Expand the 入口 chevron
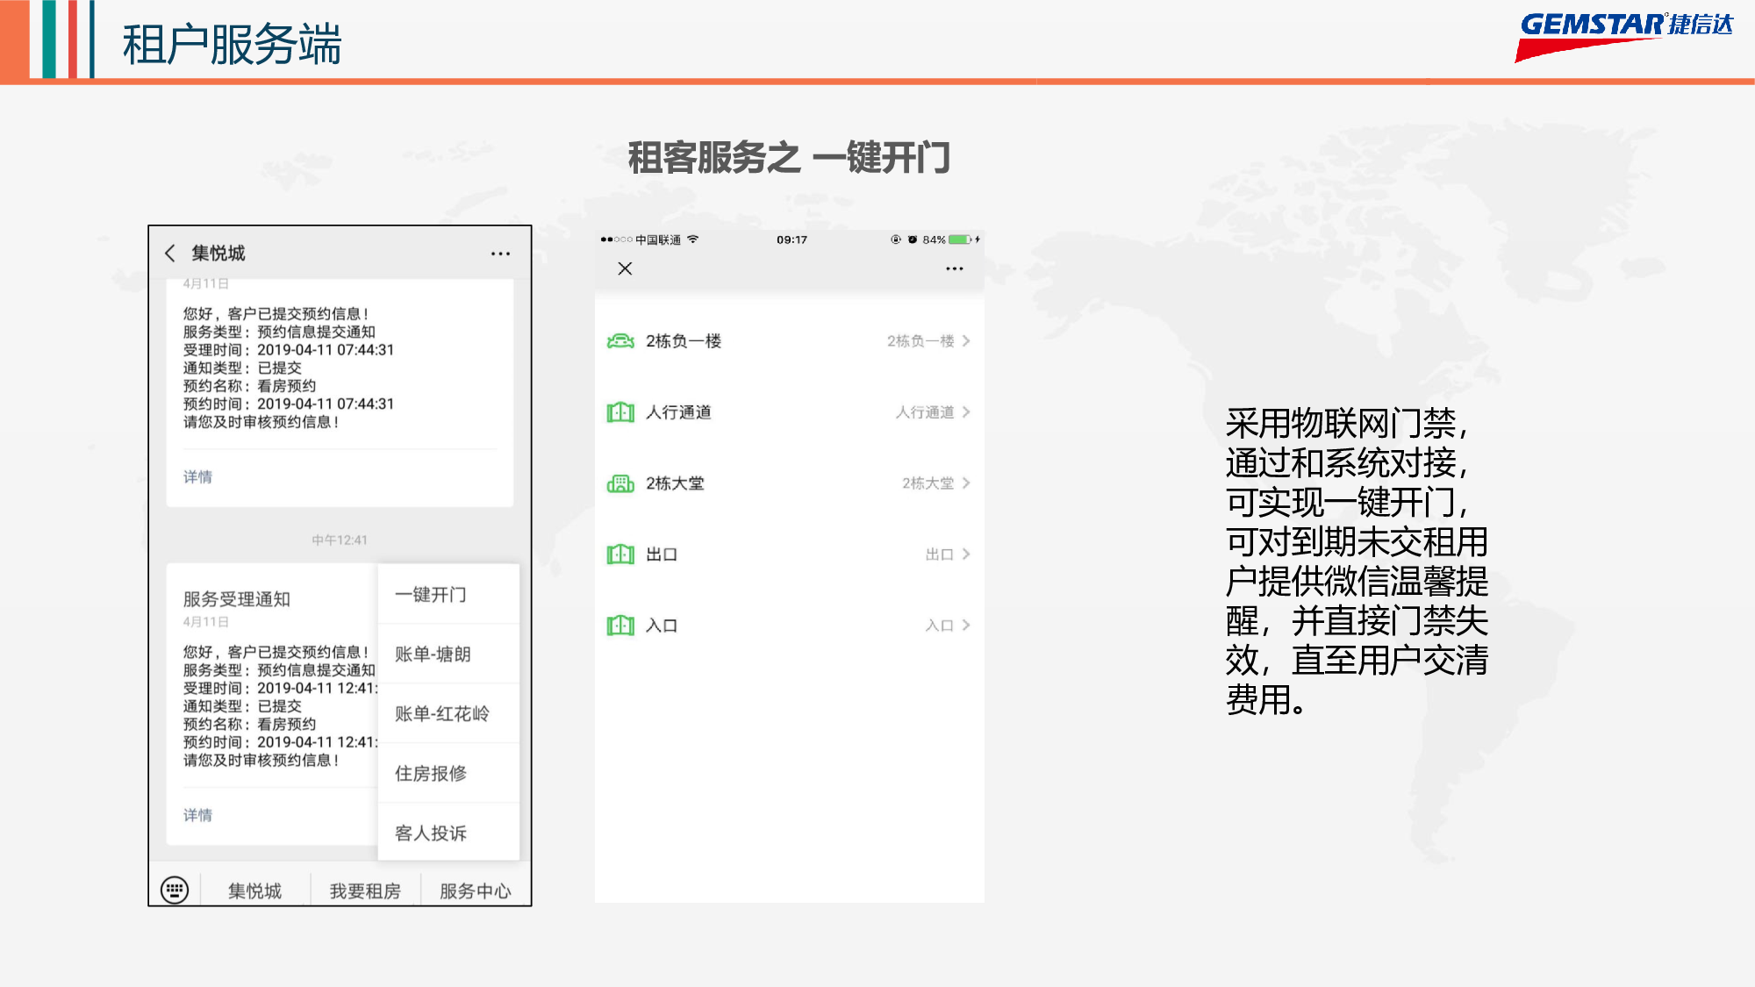This screenshot has width=1755, height=987. click(x=966, y=626)
